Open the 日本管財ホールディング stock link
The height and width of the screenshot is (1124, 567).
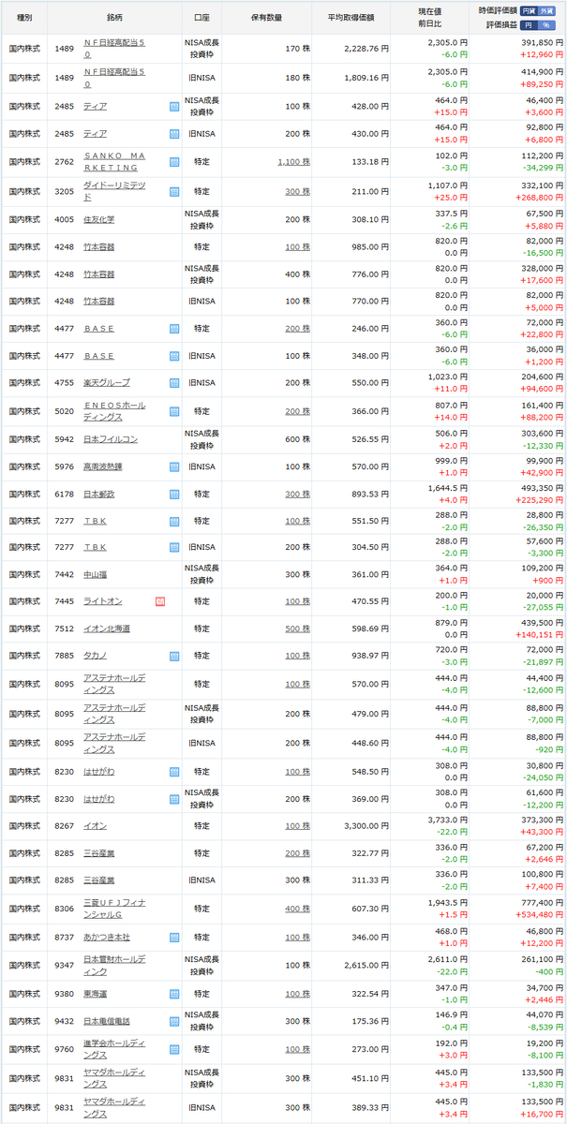(x=114, y=964)
